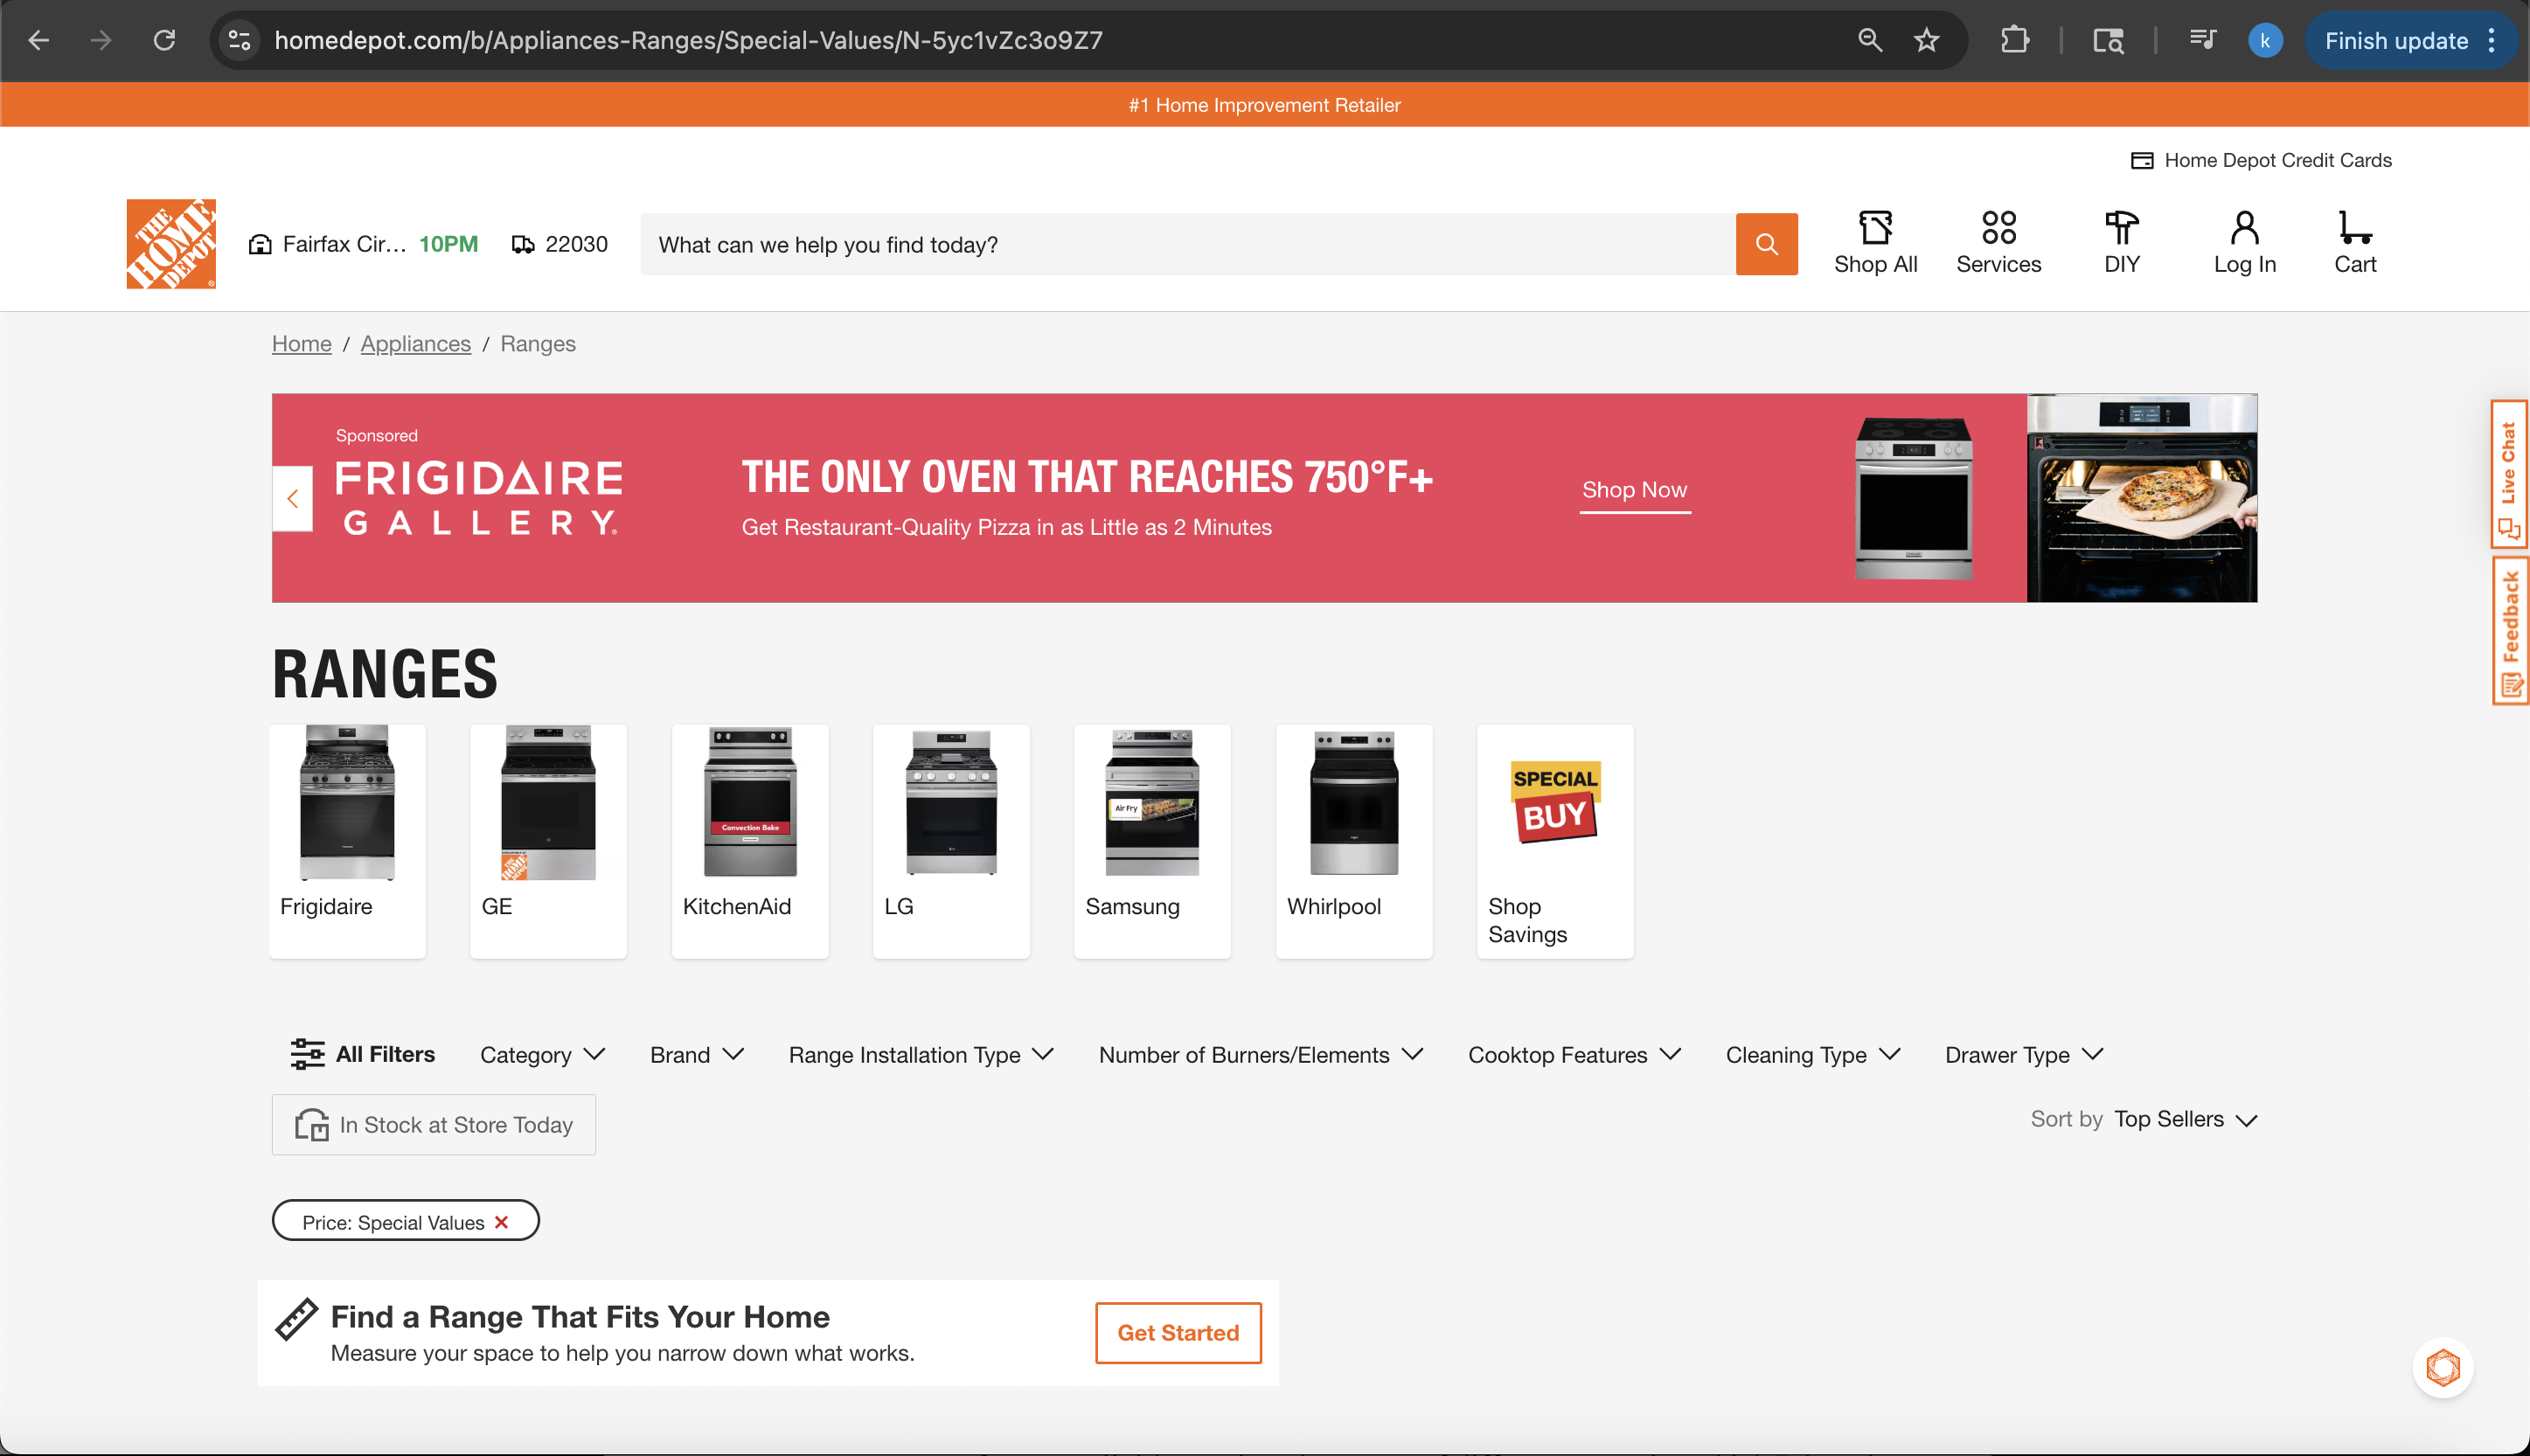Click the banner carousel previous arrow
The width and height of the screenshot is (2530, 1456).
(293, 498)
